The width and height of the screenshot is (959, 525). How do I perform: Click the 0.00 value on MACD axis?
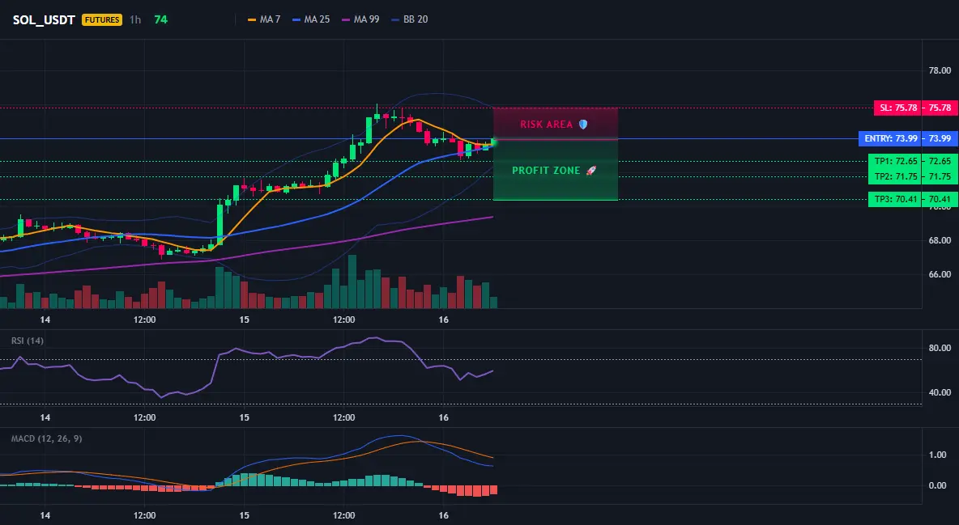(x=938, y=486)
